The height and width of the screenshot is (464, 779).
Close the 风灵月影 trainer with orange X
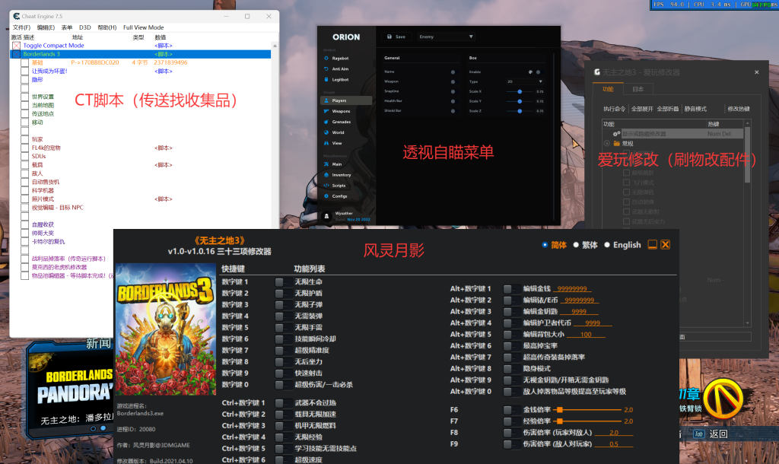pyautogui.click(x=665, y=244)
